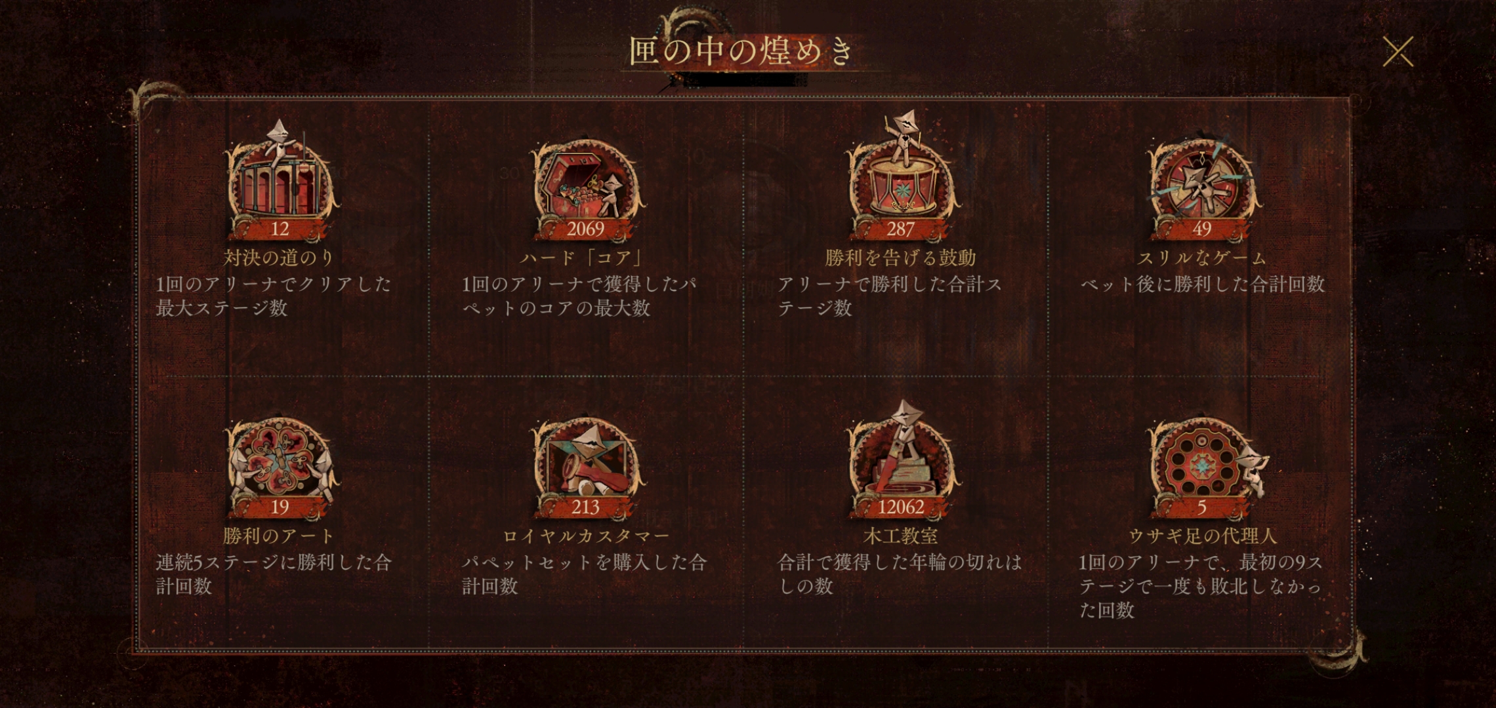Tap the スリルなゲーム roulette wheel badge
The height and width of the screenshot is (708, 1496).
[1202, 187]
